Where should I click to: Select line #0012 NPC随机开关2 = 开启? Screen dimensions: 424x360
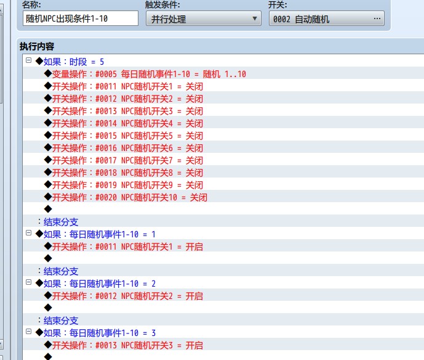pos(223,296)
